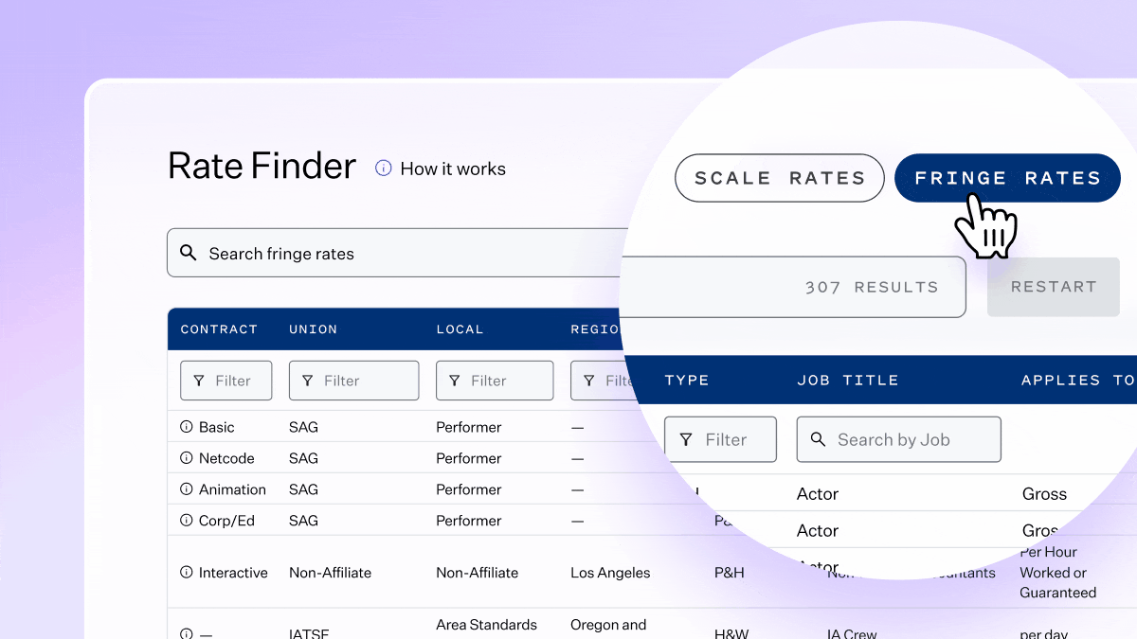
Task: Toggle the funnel in the Type filter
Action: pos(688,438)
